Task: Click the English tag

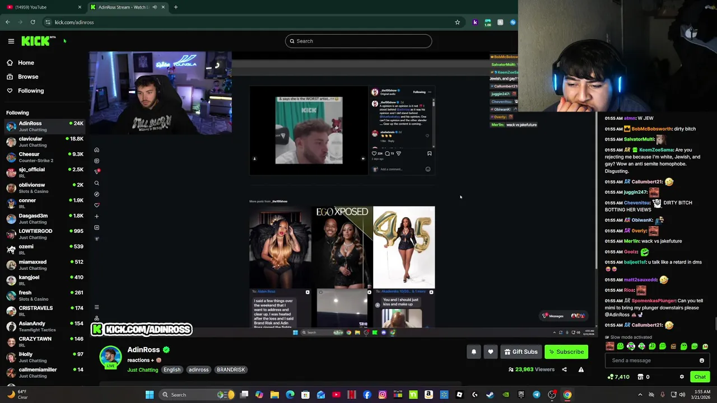Action: point(172,370)
